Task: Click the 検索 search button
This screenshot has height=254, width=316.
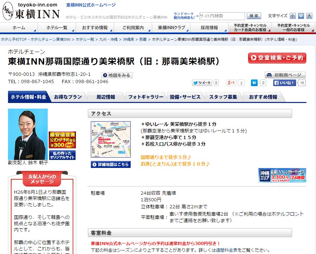Action: coord(254,16)
